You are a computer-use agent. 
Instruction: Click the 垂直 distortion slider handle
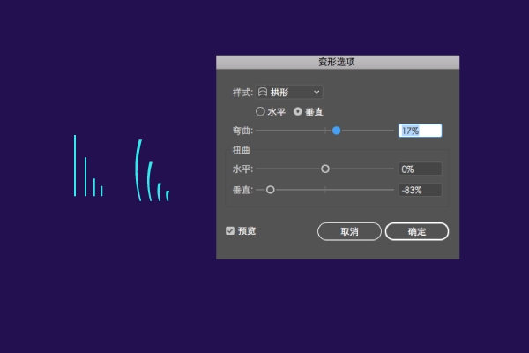coord(271,190)
